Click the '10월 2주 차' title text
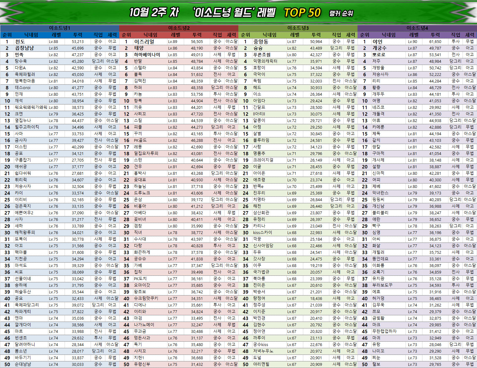477x368 pixels. click(154, 13)
